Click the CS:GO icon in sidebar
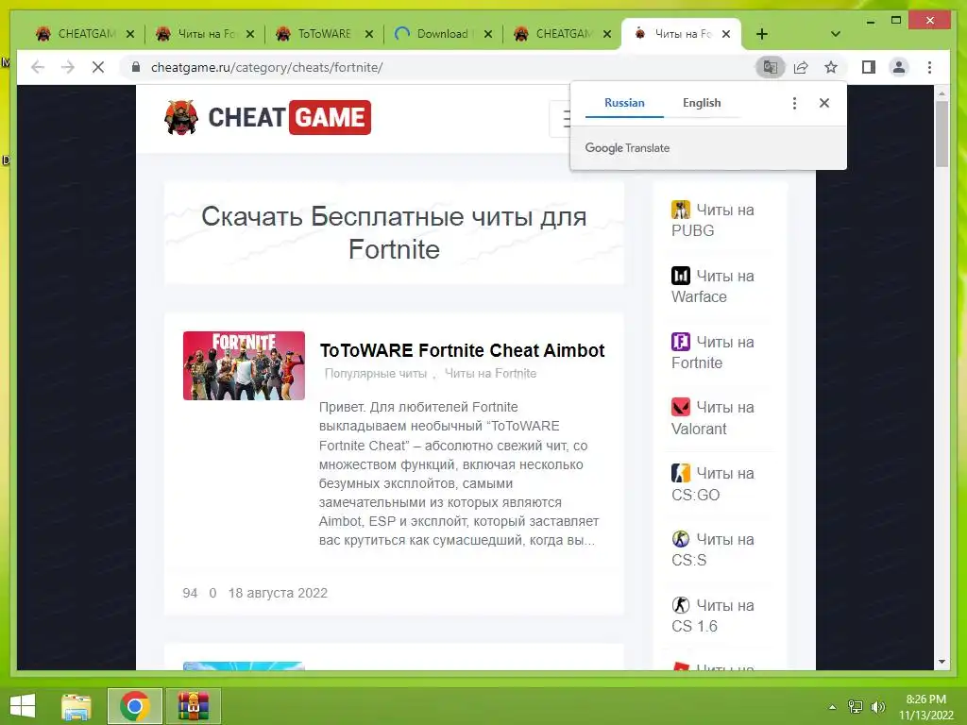 point(681,473)
